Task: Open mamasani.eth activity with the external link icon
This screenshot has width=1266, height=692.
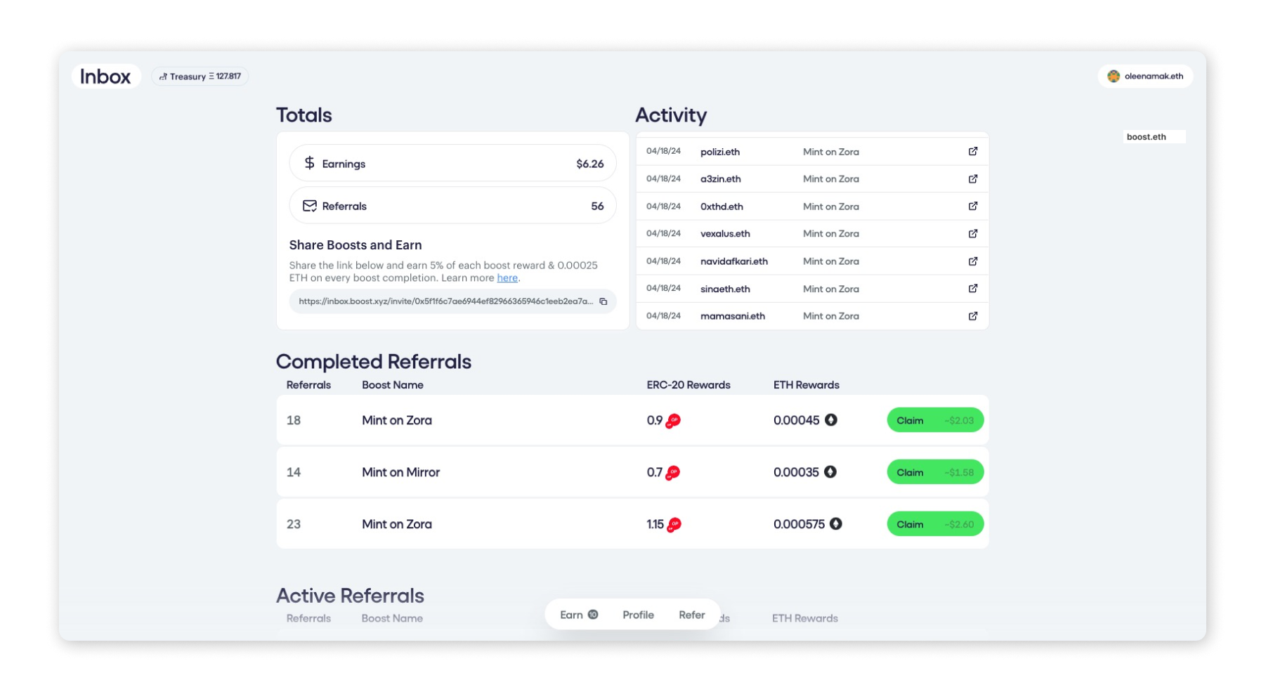Action: click(972, 315)
